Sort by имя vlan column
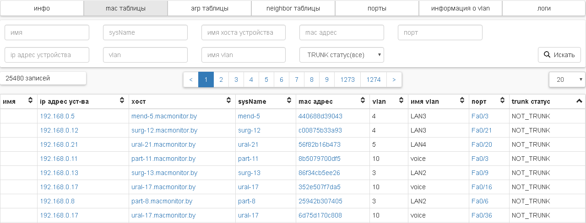 click(462, 101)
